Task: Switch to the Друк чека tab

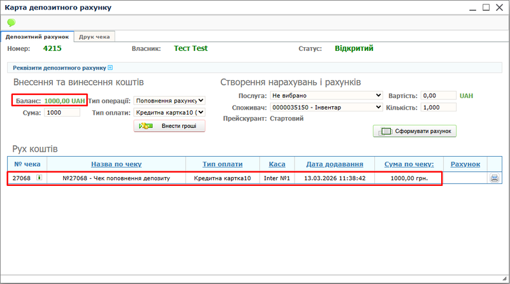Action: pyautogui.click(x=94, y=37)
